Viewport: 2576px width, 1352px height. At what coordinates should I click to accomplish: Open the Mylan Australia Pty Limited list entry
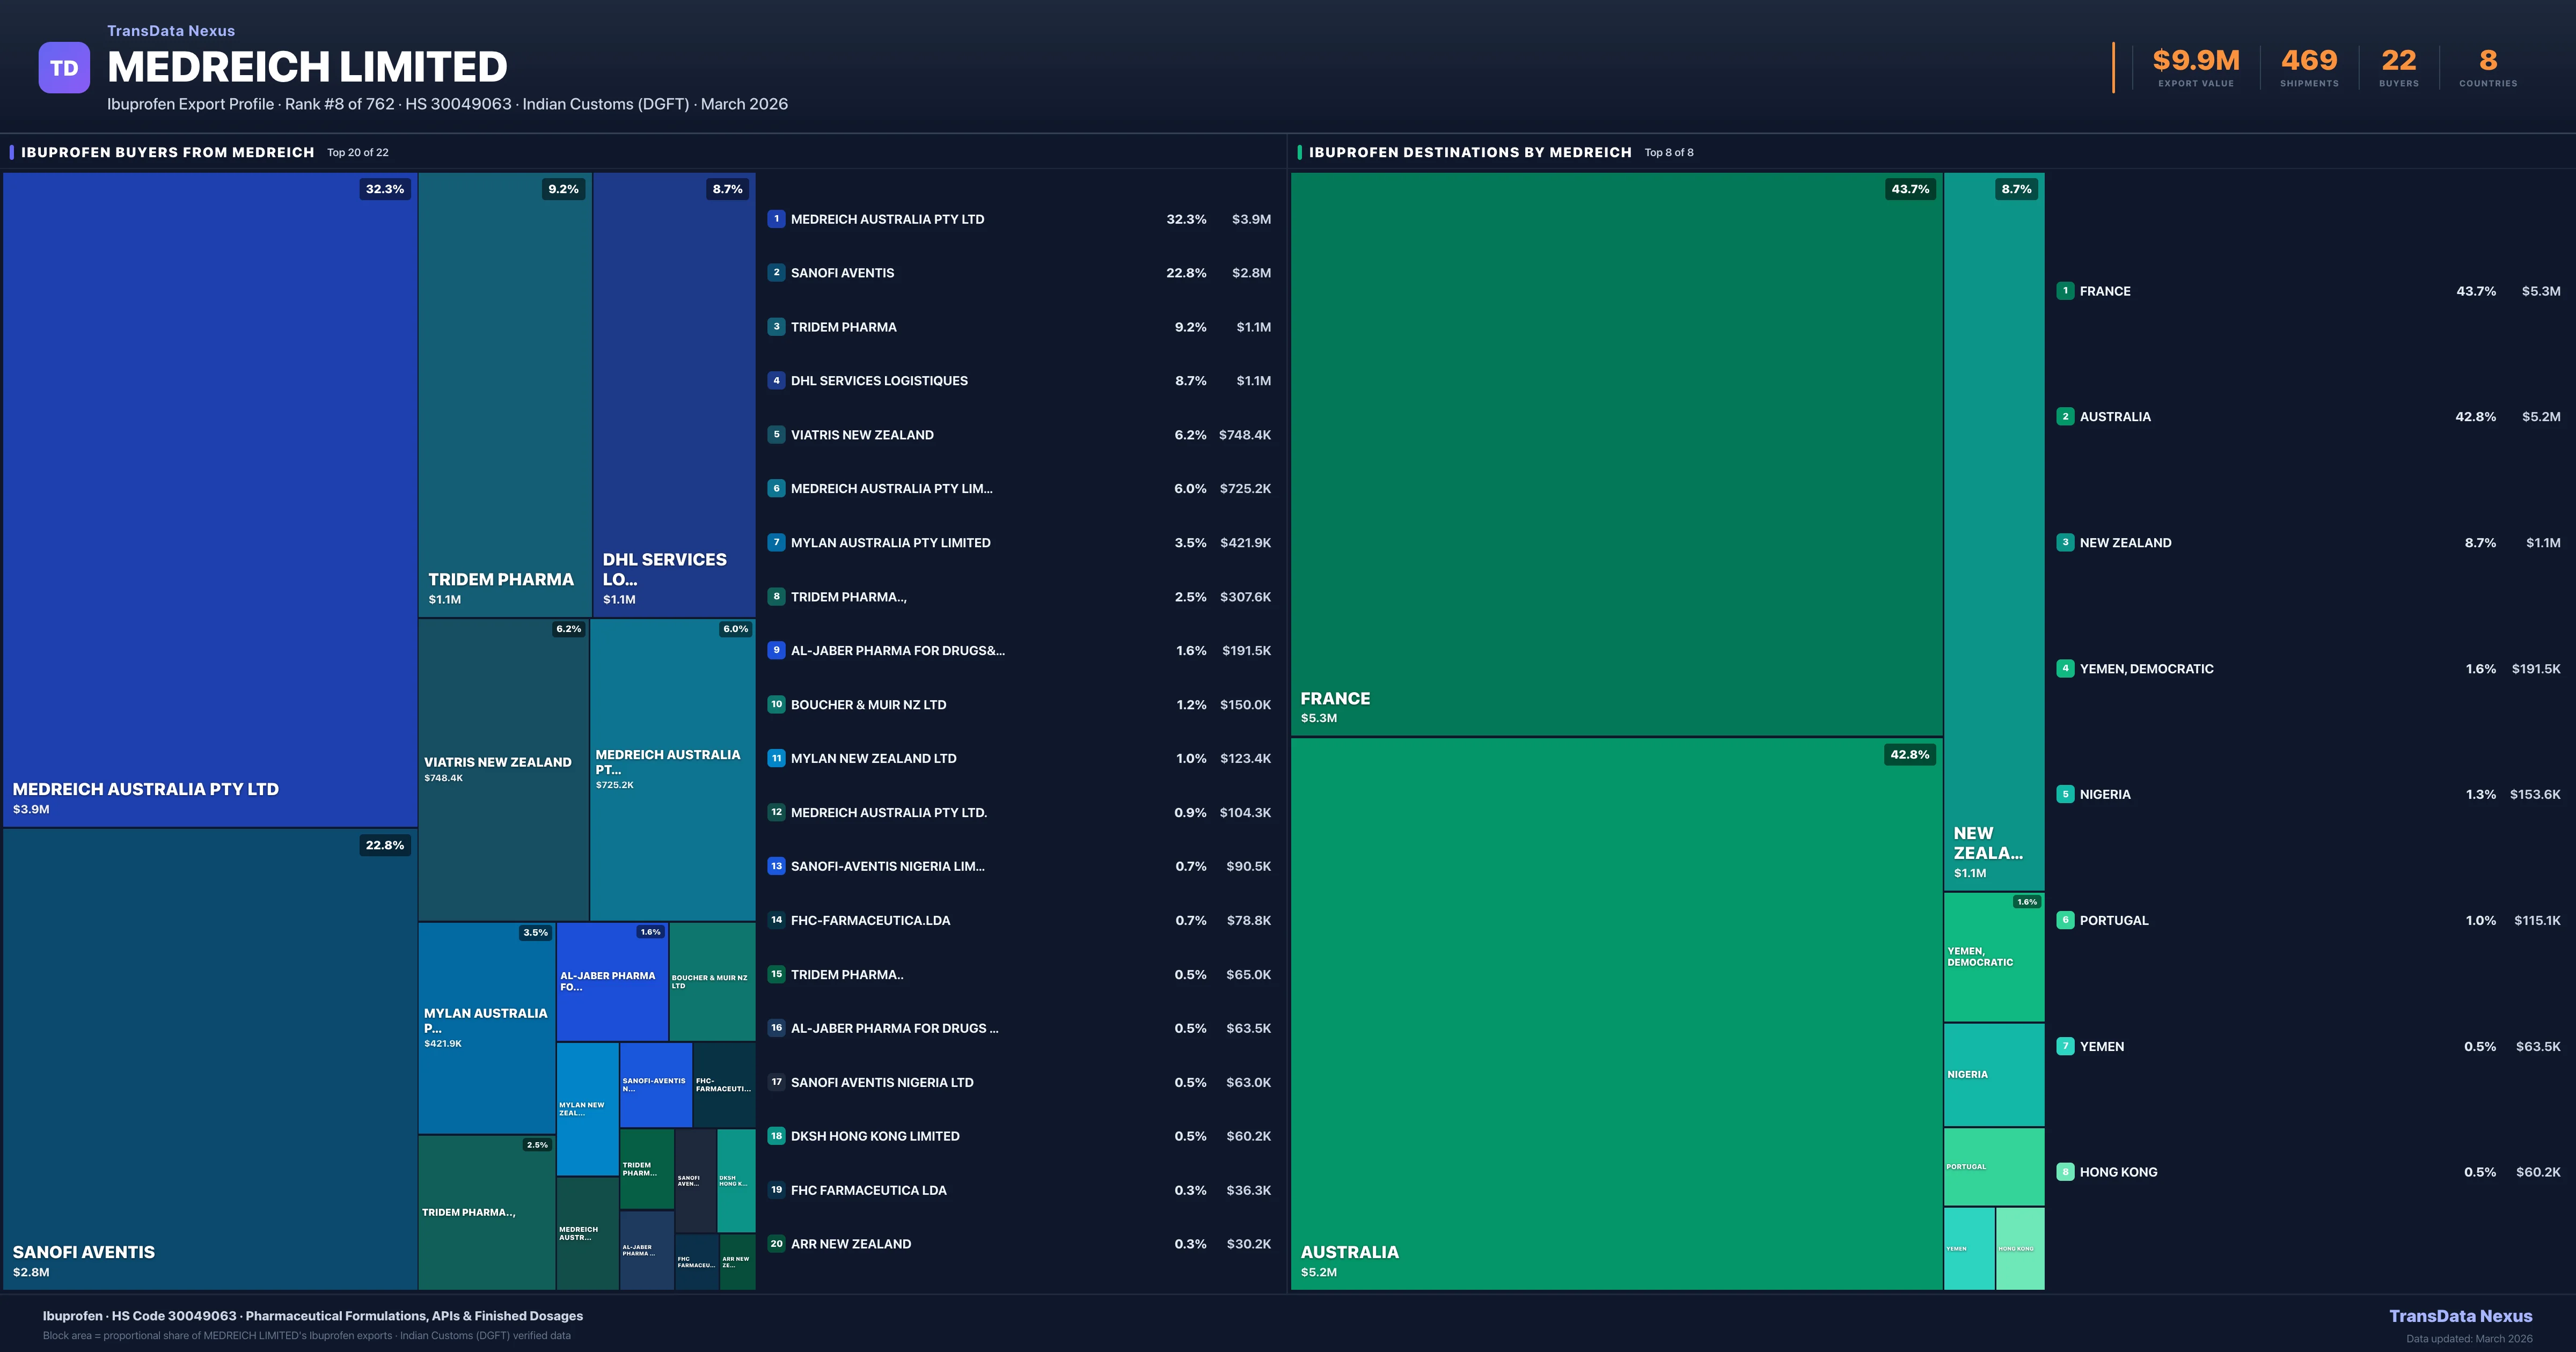click(890, 543)
